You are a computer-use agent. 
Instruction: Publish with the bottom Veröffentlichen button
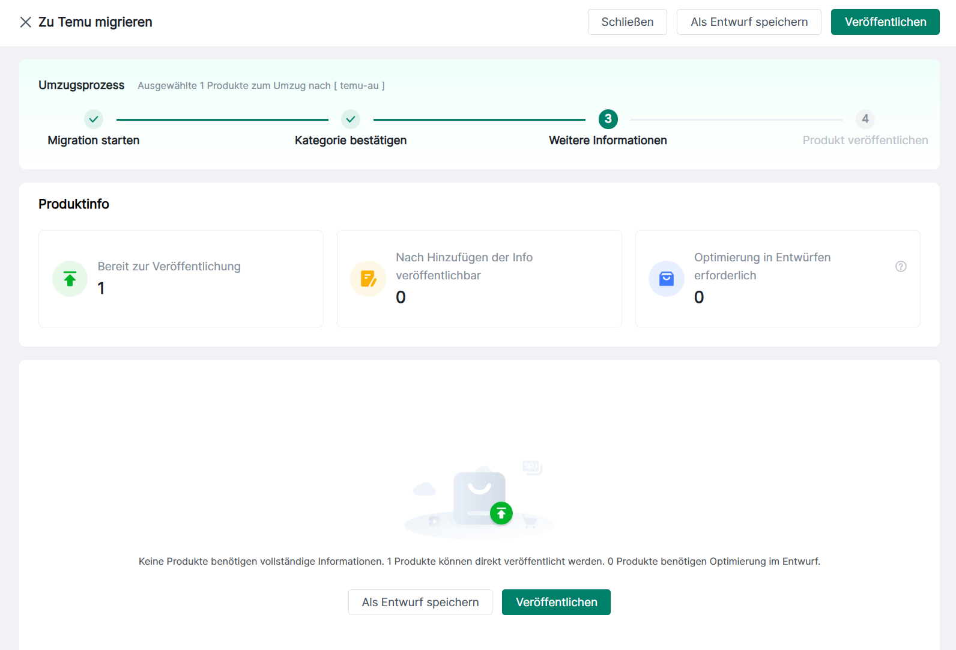(x=556, y=602)
